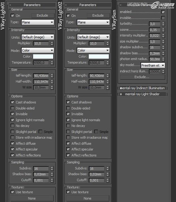Viewport: 176px width, 202px height.
Task: Open VRayLight02 Mode dropdown
Action: (93, 50)
